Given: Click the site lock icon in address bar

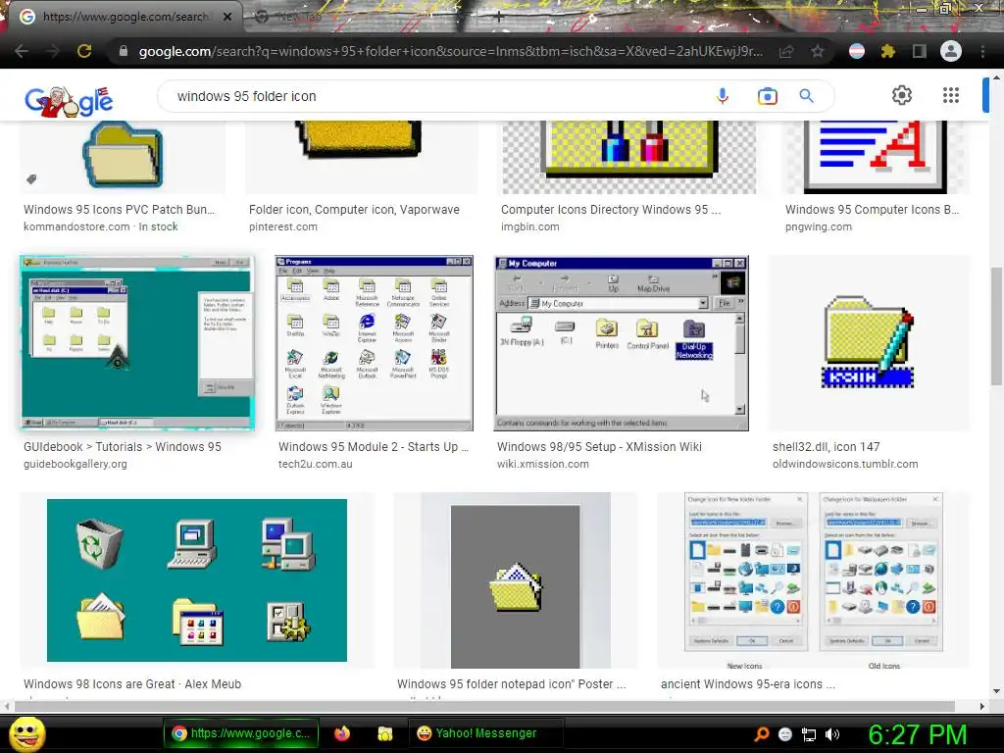Looking at the screenshot, I should pyautogui.click(x=124, y=51).
